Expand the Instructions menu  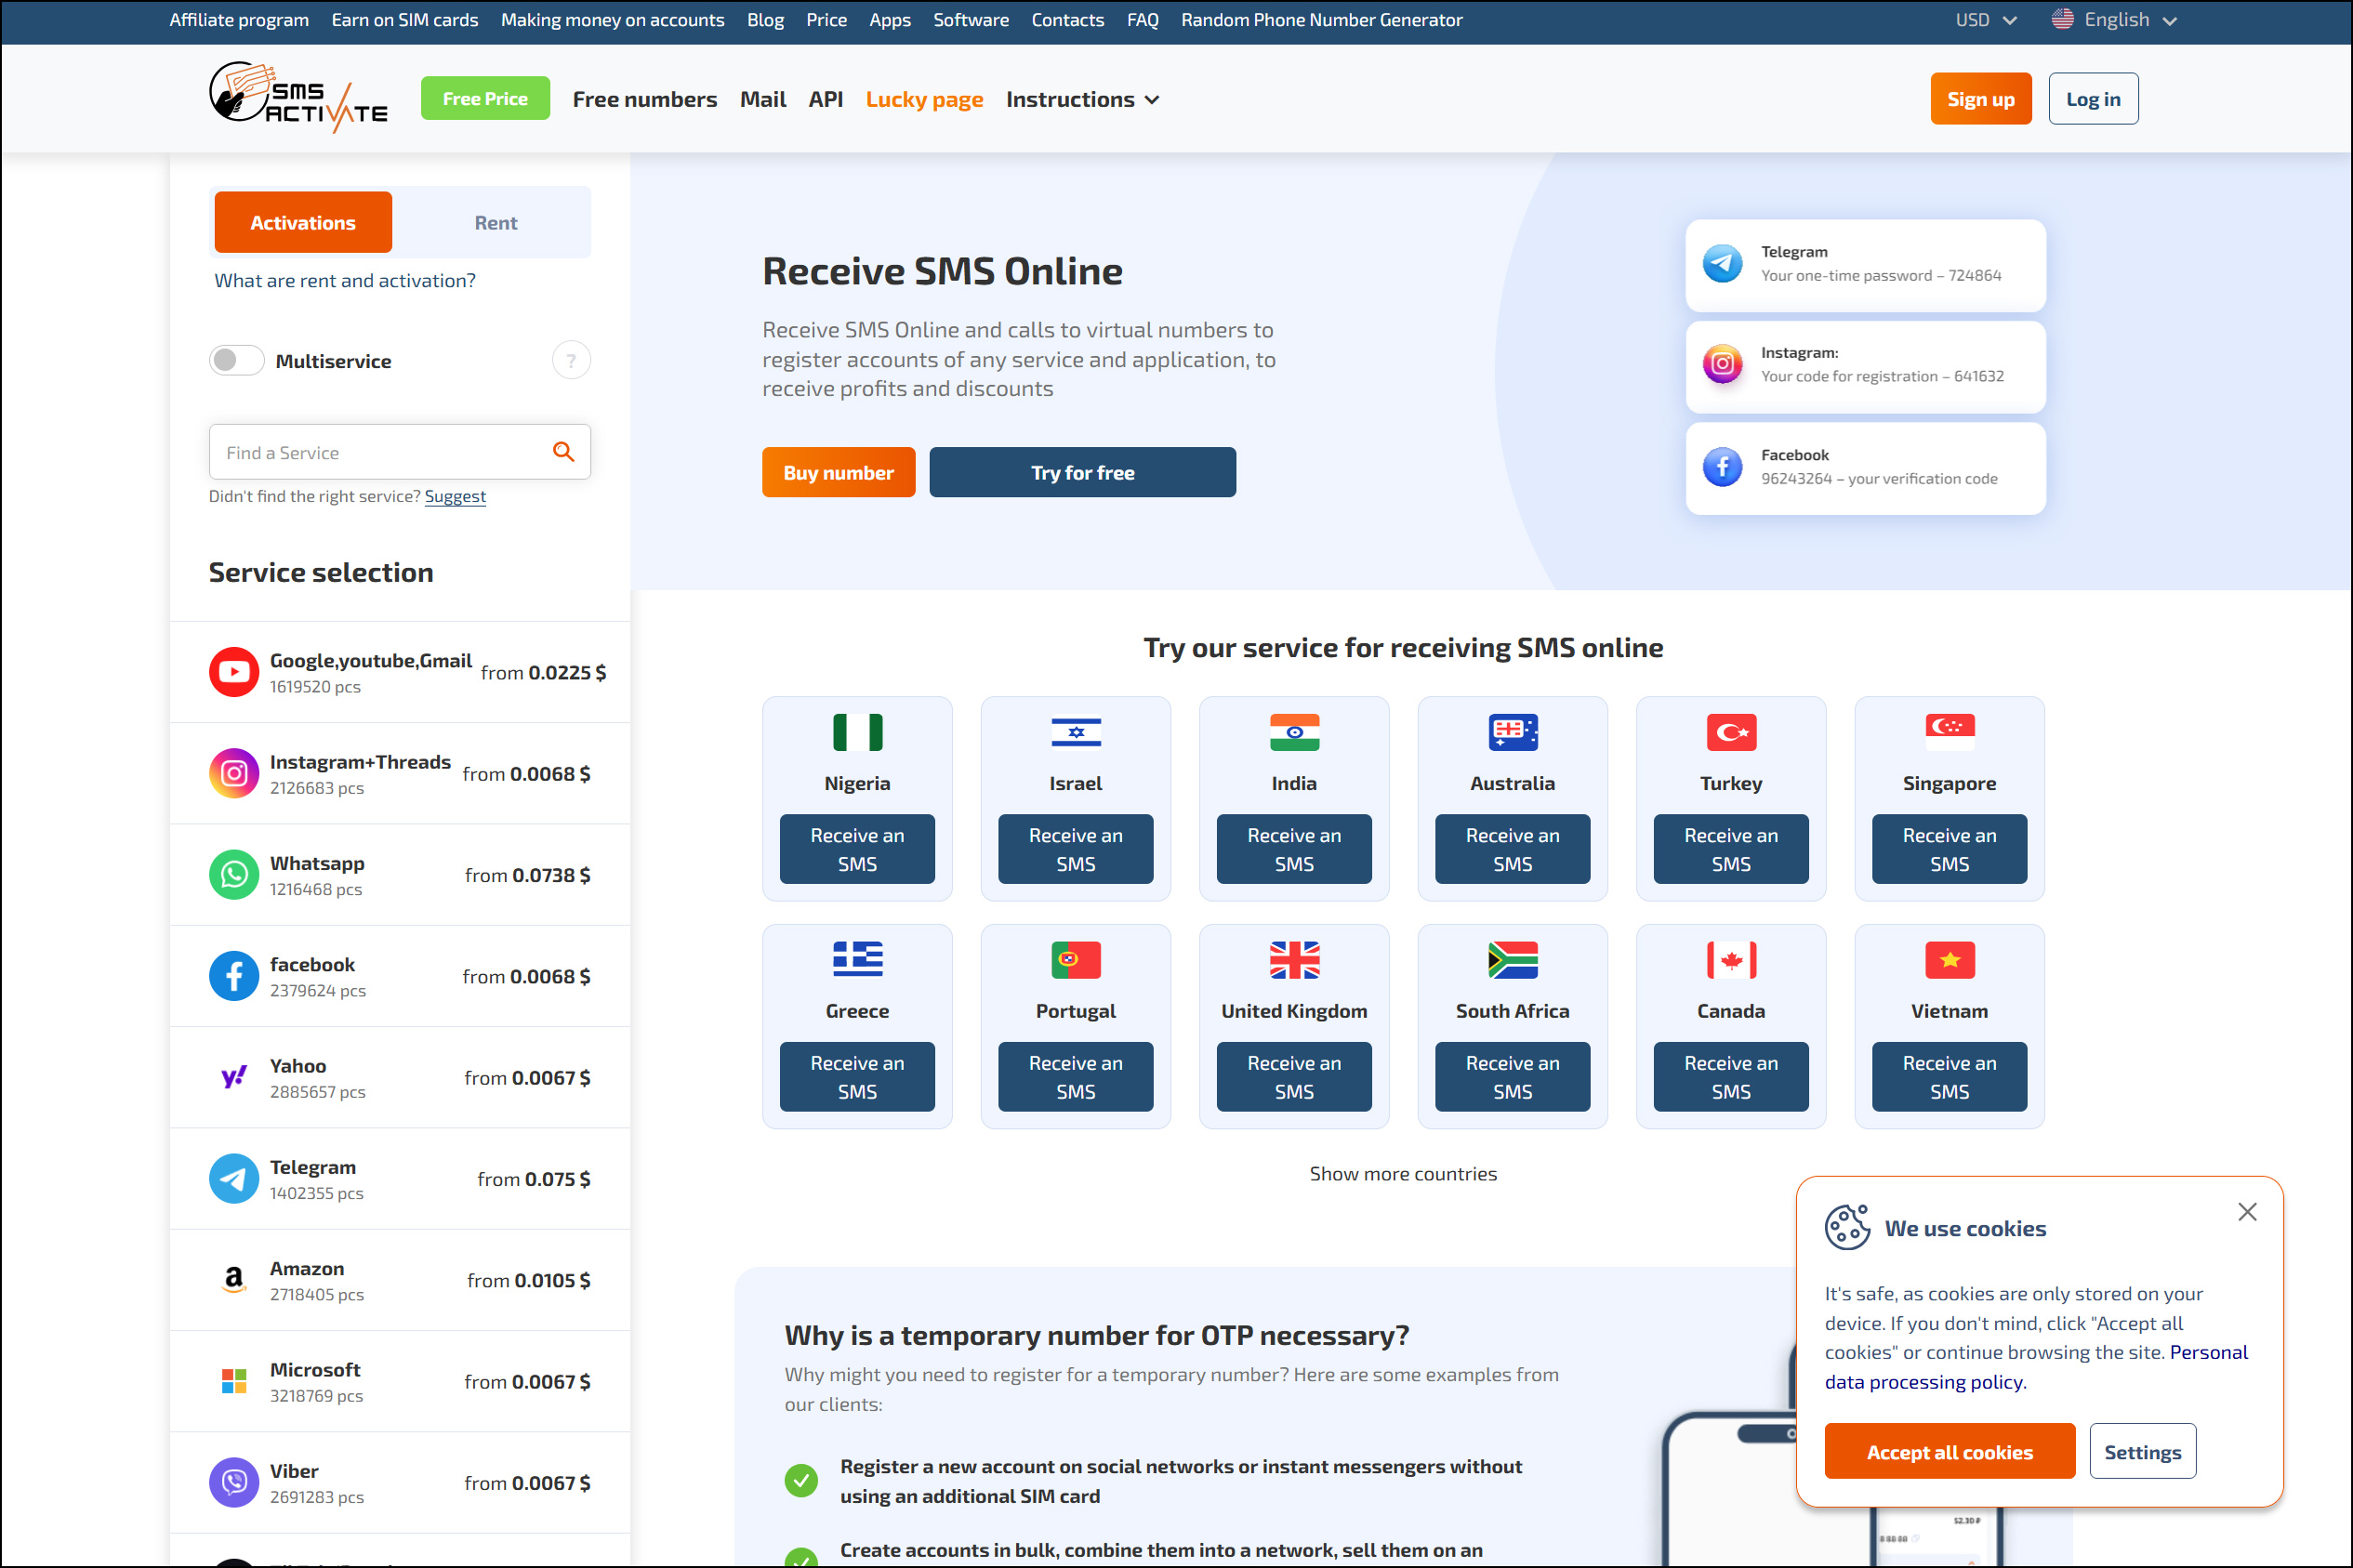tap(1082, 99)
